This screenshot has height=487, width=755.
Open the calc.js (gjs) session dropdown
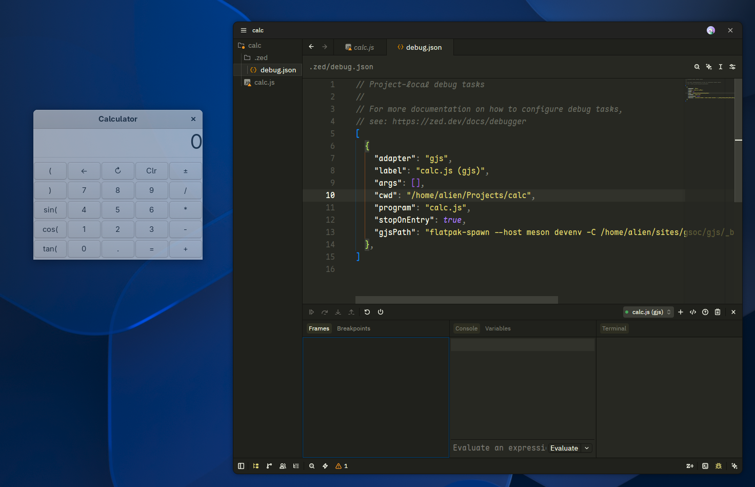pos(648,312)
